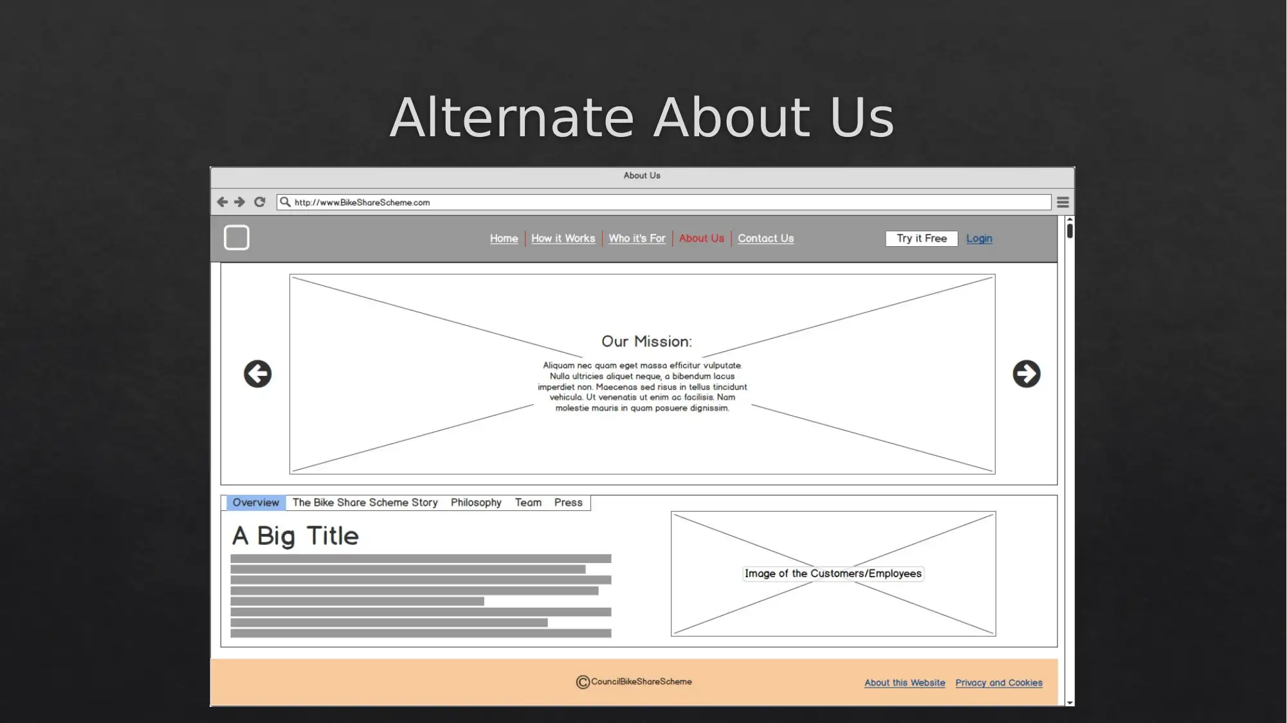1287x723 pixels.
Task: Click the copyright icon in footer
Action: click(581, 681)
